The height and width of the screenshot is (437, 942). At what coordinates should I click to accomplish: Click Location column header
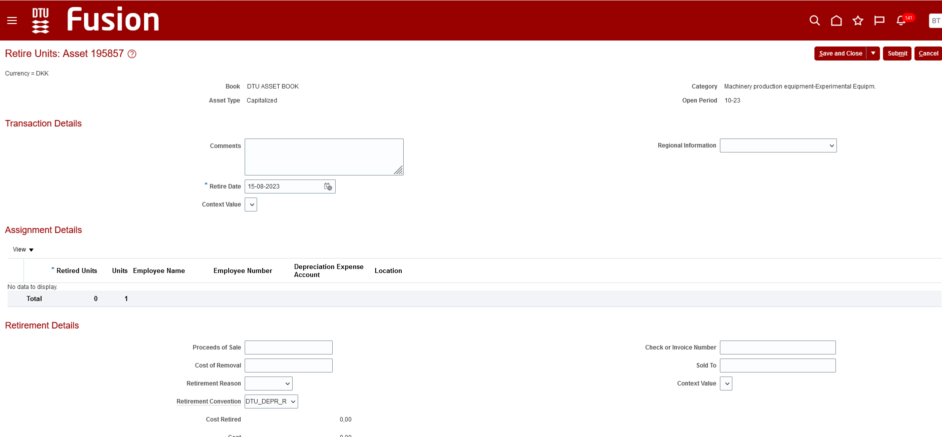click(388, 270)
